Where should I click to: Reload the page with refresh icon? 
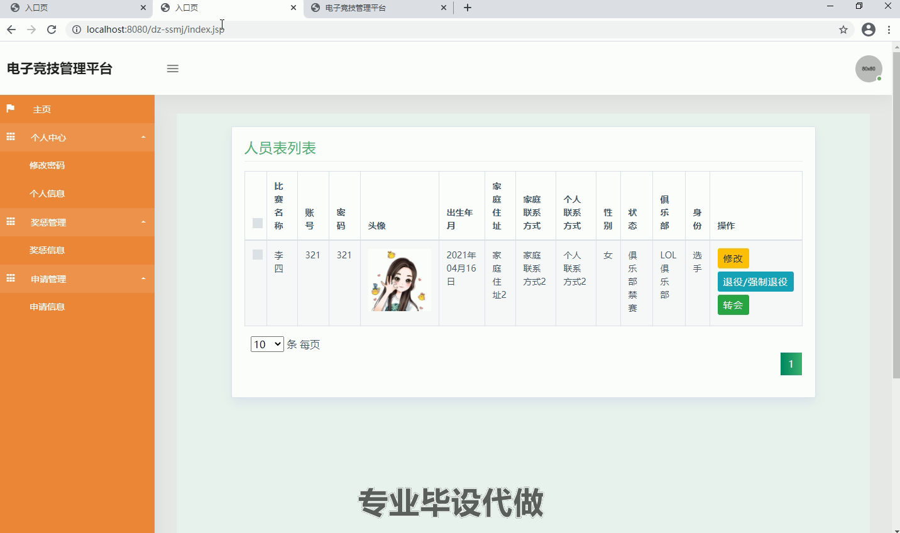pos(52,30)
